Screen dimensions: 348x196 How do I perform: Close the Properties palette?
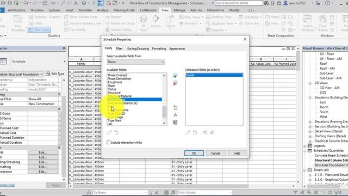point(64,48)
